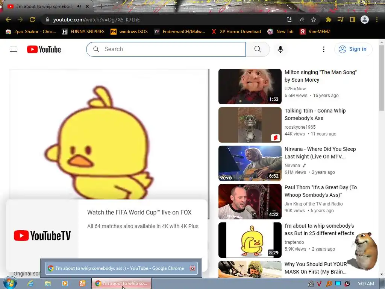Click the yellow duck video player
Image resolution: width=385 pixels, height=289 pixels.
click(109, 134)
